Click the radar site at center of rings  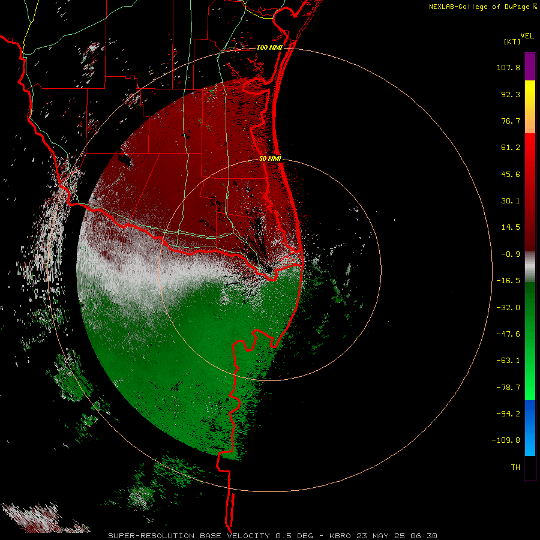pos(270,269)
